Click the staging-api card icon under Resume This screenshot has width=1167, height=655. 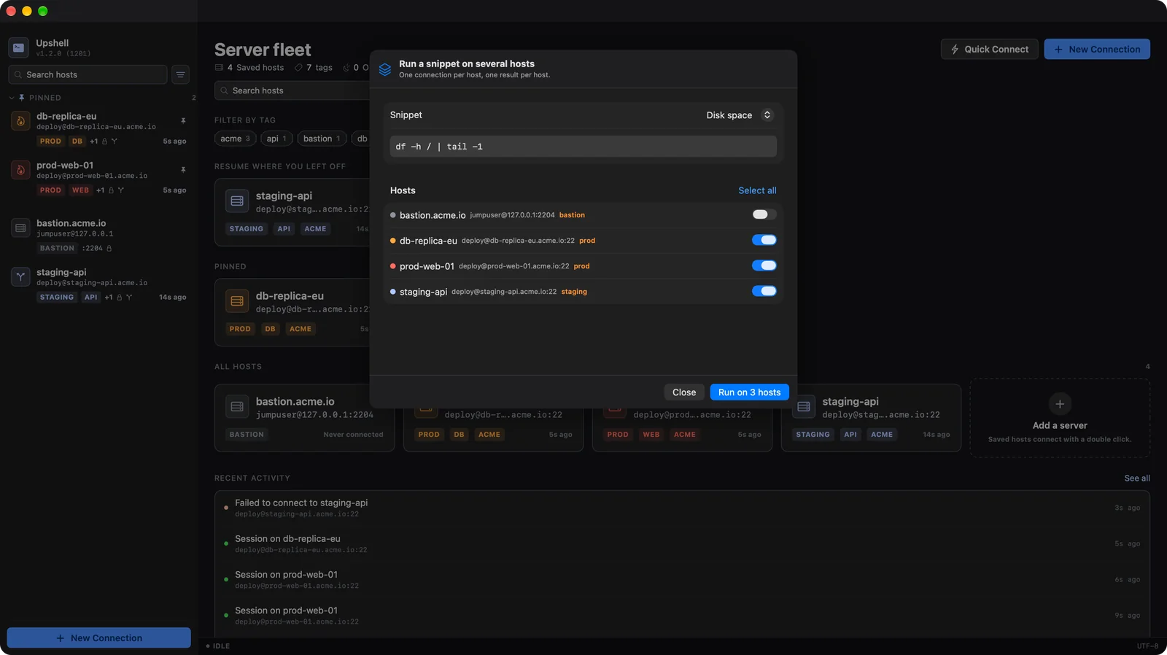pos(237,201)
